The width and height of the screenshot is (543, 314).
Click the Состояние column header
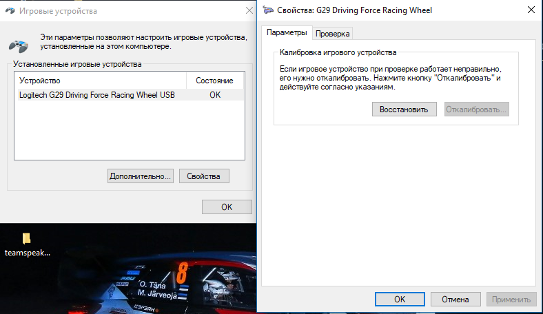coord(214,81)
